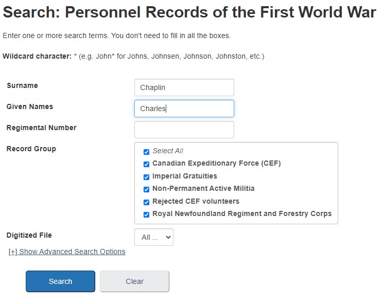384x304 pixels.
Task: Uncheck Canadian Expeditionary Force (CEF) checkbox
Action: 146,164
